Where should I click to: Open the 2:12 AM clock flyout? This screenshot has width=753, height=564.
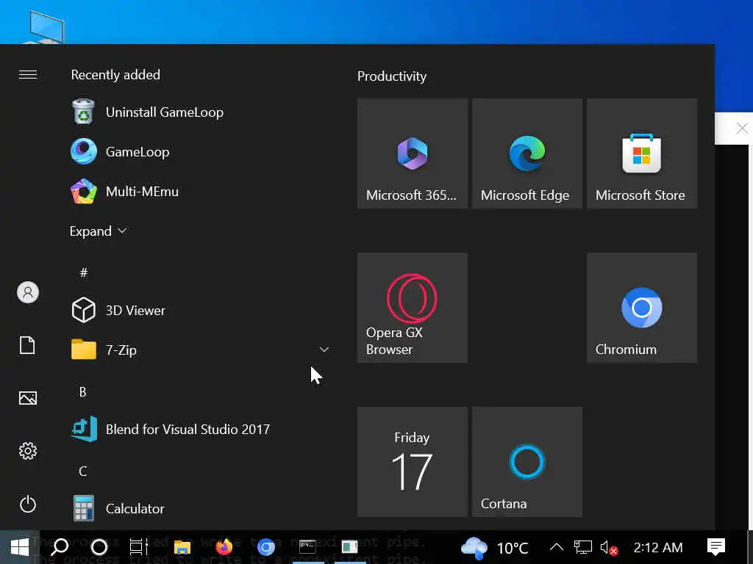pyautogui.click(x=658, y=547)
